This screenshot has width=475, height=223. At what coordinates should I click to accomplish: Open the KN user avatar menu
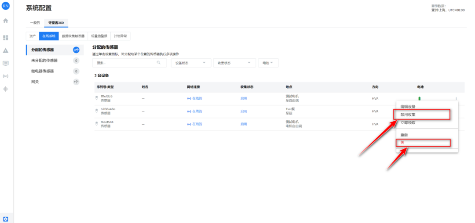(5, 5)
